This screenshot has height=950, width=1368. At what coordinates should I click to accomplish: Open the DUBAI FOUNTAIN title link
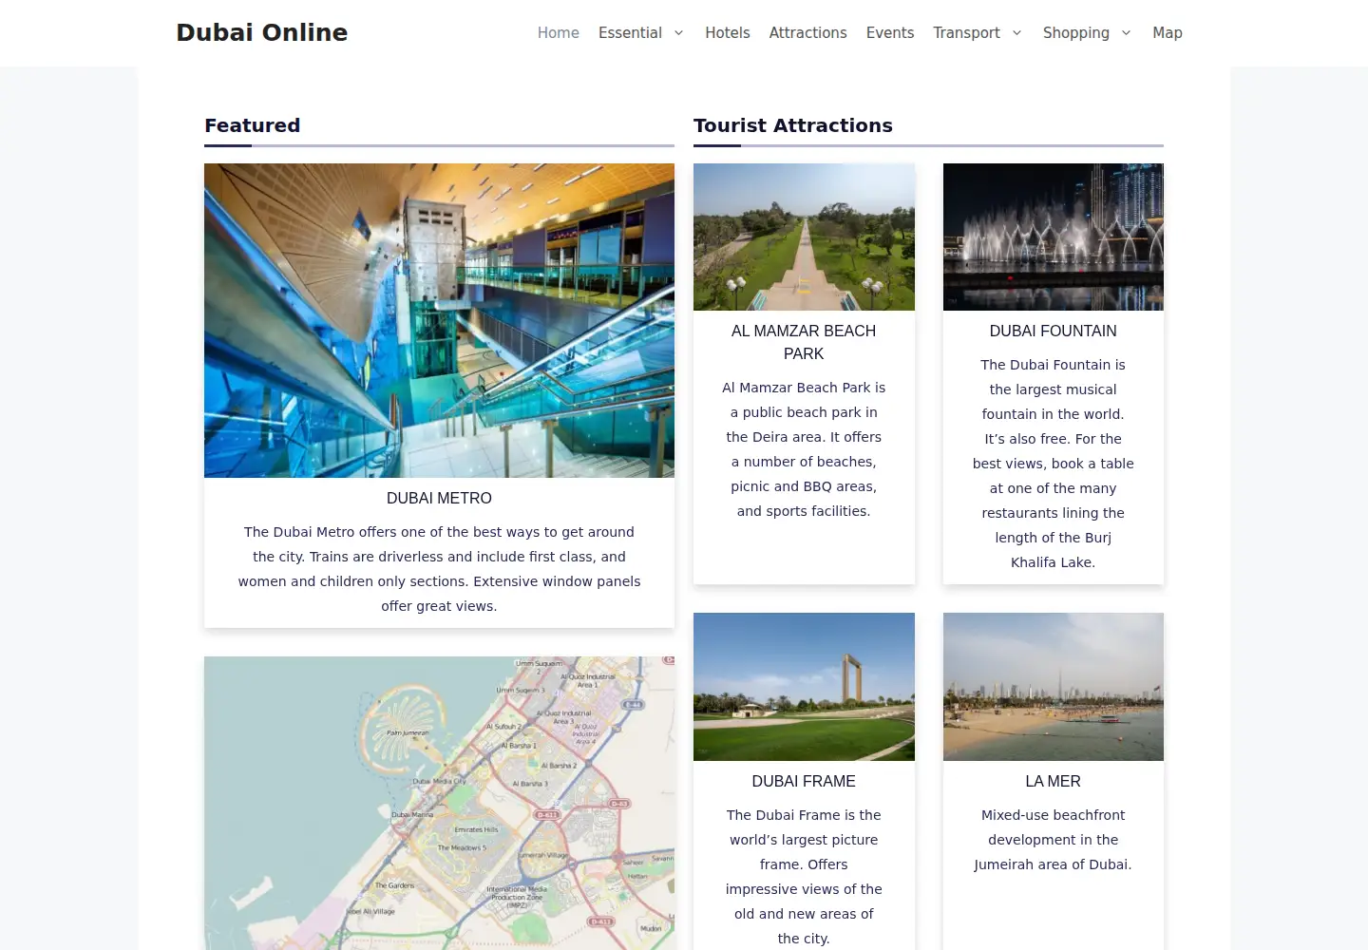click(1054, 331)
